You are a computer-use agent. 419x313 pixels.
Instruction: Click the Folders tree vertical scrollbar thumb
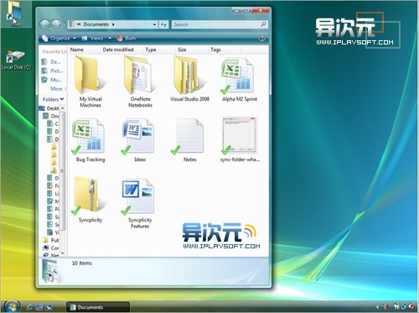(63, 170)
